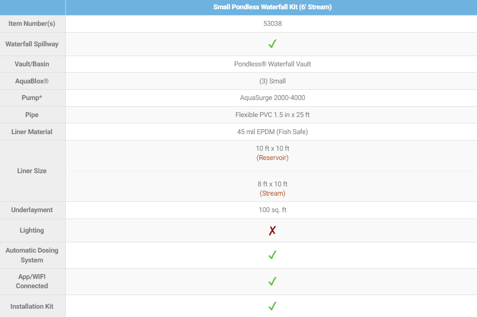477x317 pixels.
Task: Click item number 53038
Action: [x=272, y=23]
